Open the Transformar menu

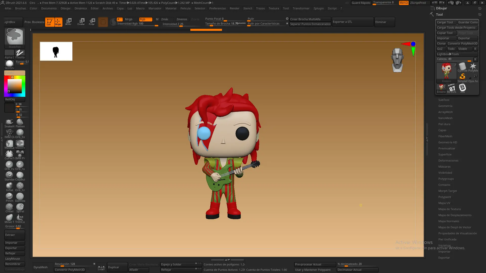(301, 8)
